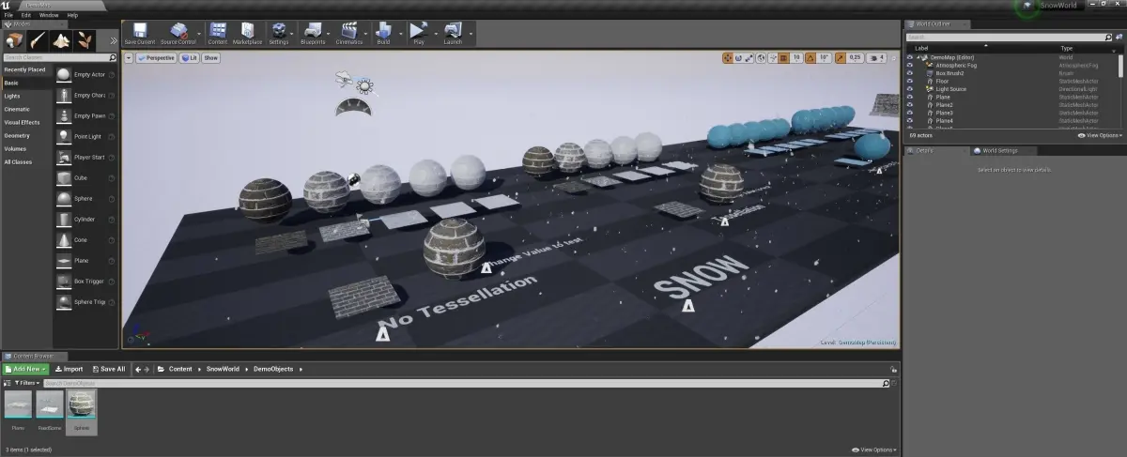This screenshot has width=1127, height=457.
Task: Hide DemoMap (Editor) using its eye icon
Action: pos(909,57)
